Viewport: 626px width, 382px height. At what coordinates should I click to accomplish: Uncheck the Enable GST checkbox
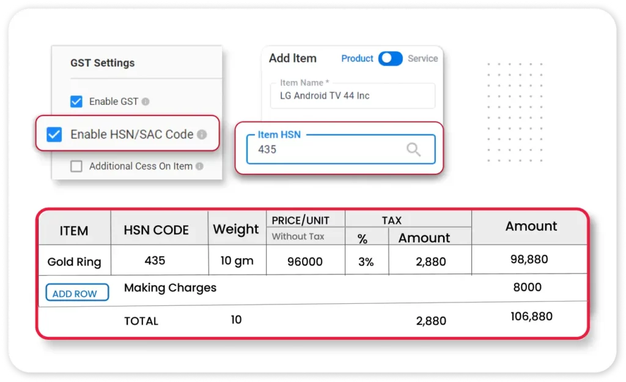pos(76,101)
